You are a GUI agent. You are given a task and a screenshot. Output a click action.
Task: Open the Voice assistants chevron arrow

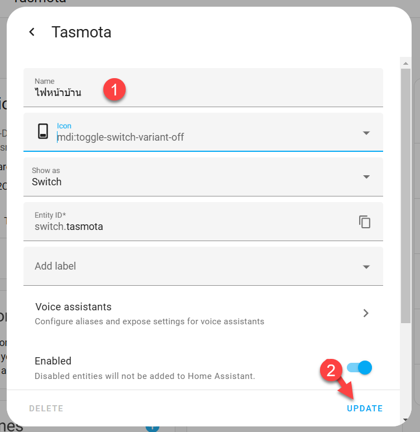(x=366, y=313)
